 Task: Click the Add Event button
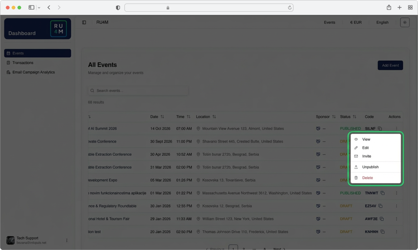click(390, 65)
